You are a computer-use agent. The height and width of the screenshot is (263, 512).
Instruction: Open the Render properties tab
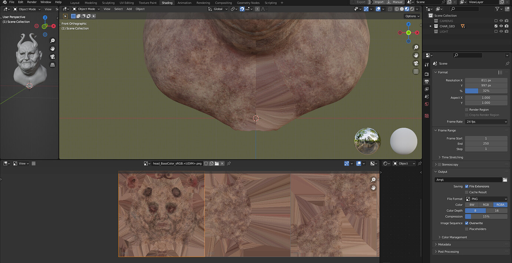pyautogui.click(x=427, y=74)
